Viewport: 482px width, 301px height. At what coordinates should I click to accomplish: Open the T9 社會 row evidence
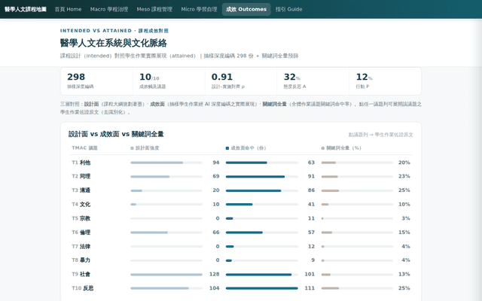tap(241, 274)
